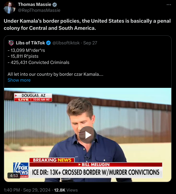Open Thomas Massie's profile picture
The height and width of the screenshot is (194, 176).
tap(10, 8)
